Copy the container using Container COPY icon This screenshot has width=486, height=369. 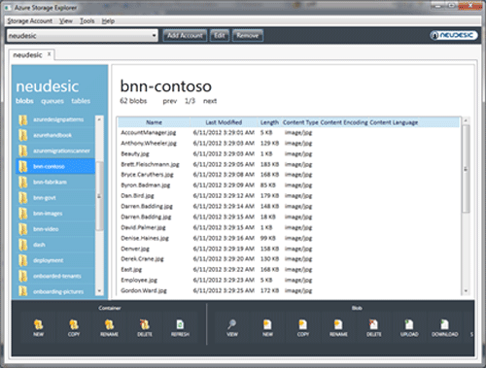(x=74, y=327)
